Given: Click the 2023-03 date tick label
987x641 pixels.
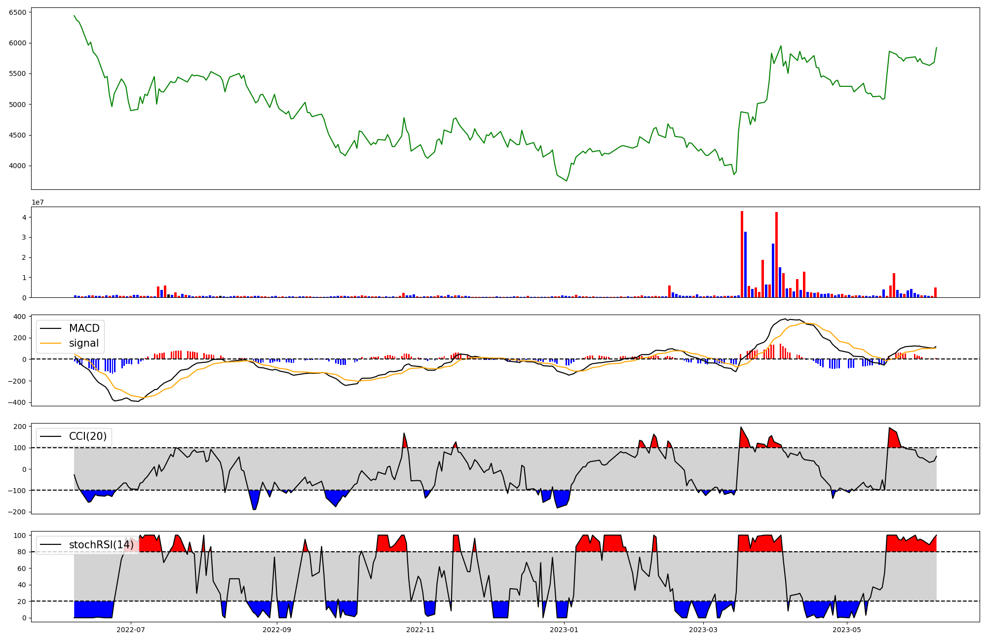Looking at the screenshot, I should click(703, 630).
